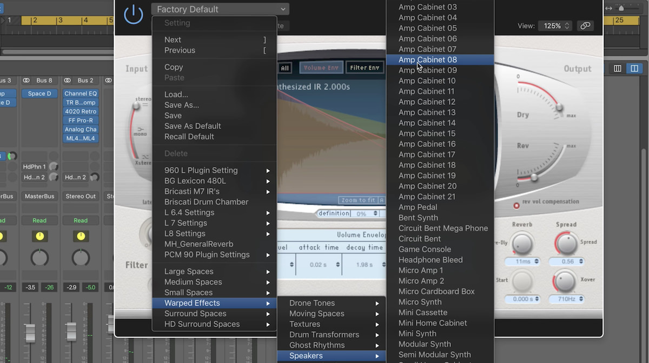Select Next in the settings menu
Screen dimensions: 649x363
coord(215,39)
